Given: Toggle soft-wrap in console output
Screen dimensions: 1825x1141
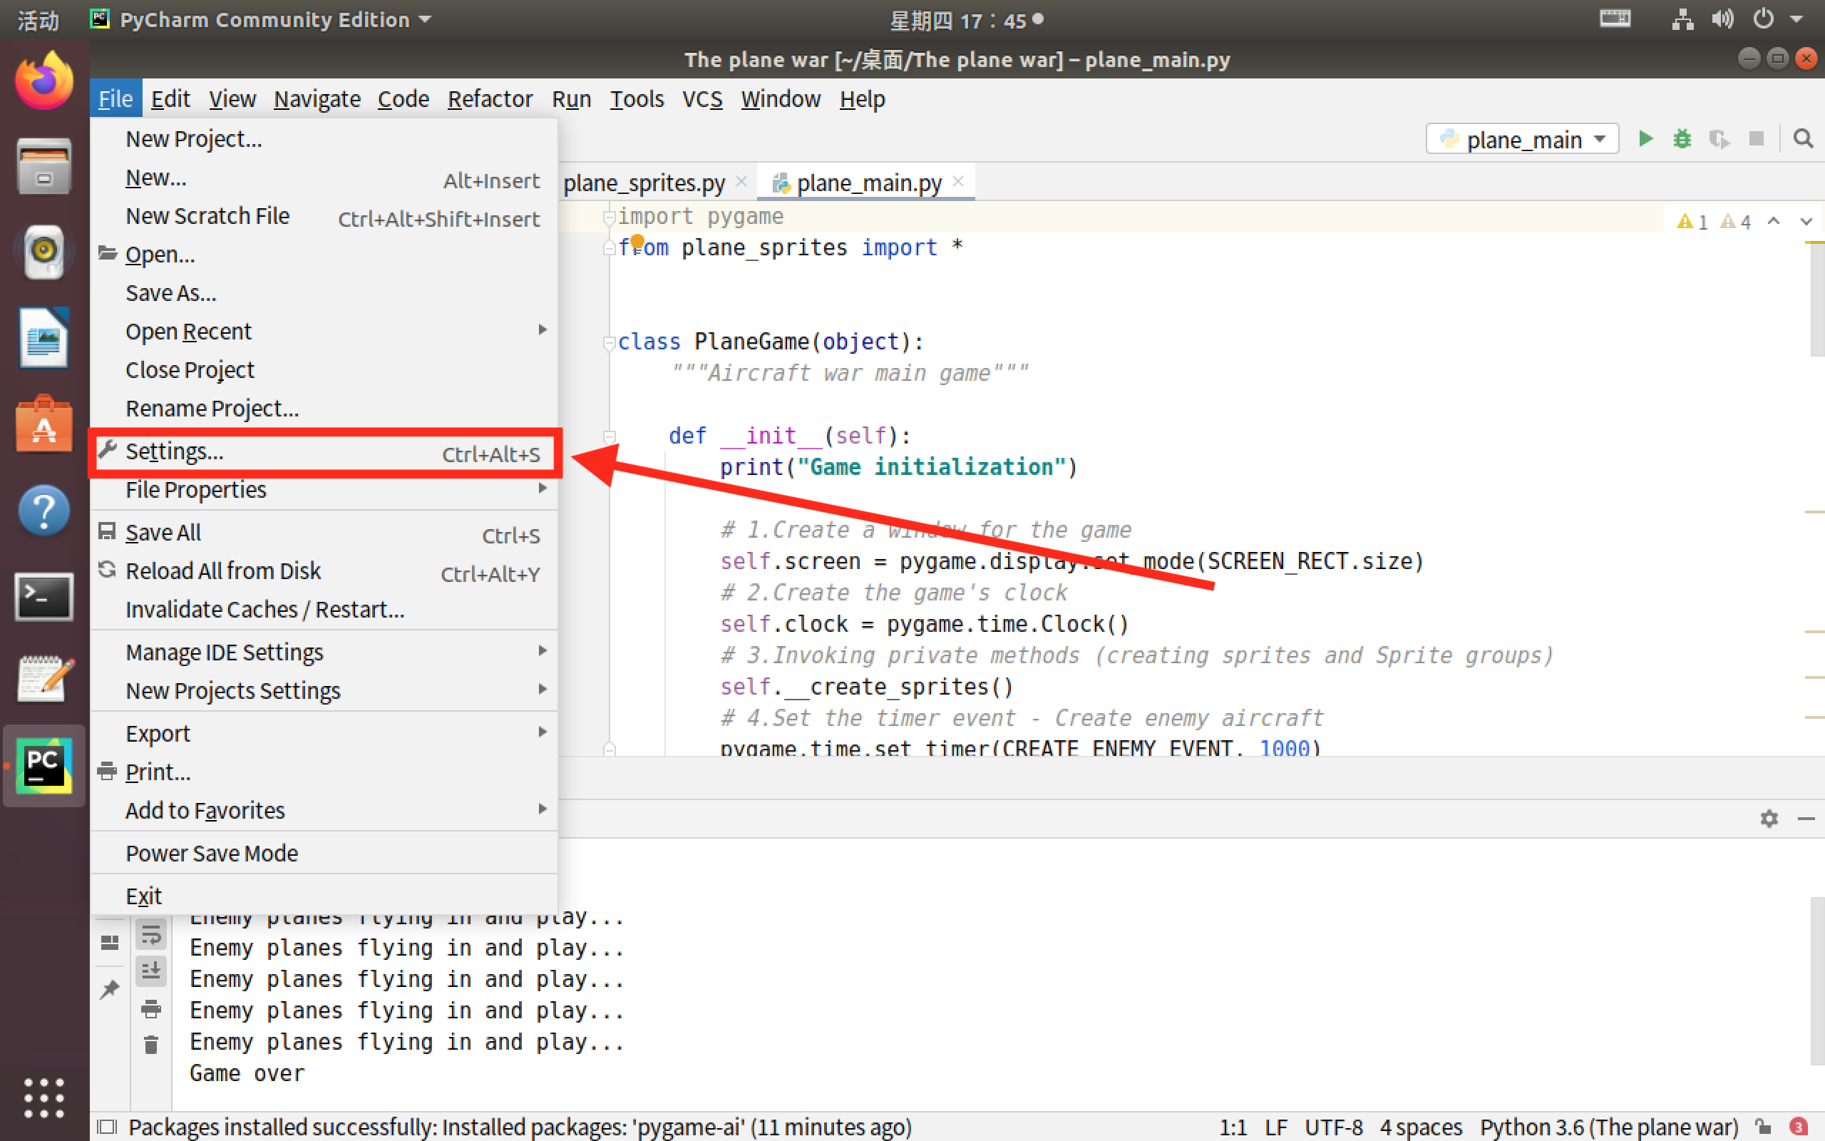Looking at the screenshot, I should pyautogui.click(x=151, y=936).
